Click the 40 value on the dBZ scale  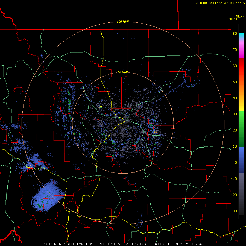coord(235,98)
